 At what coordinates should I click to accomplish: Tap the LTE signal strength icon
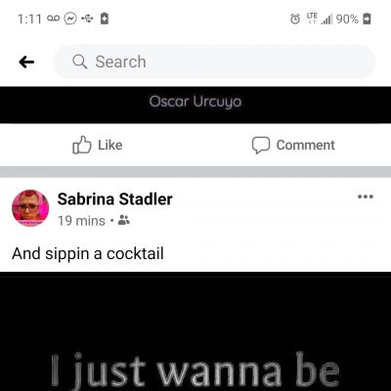tap(320, 19)
